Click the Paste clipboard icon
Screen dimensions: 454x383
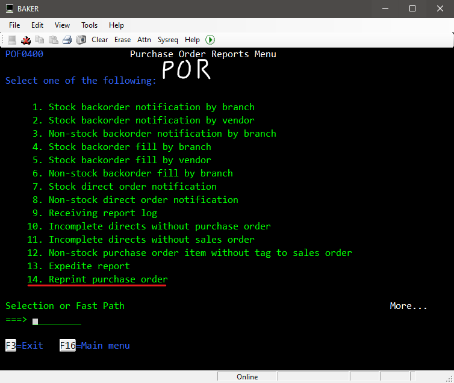pos(53,40)
